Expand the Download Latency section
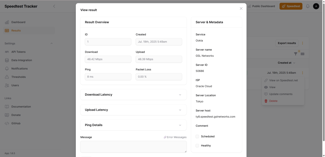The height and width of the screenshot is (157, 325). [x=180, y=95]
